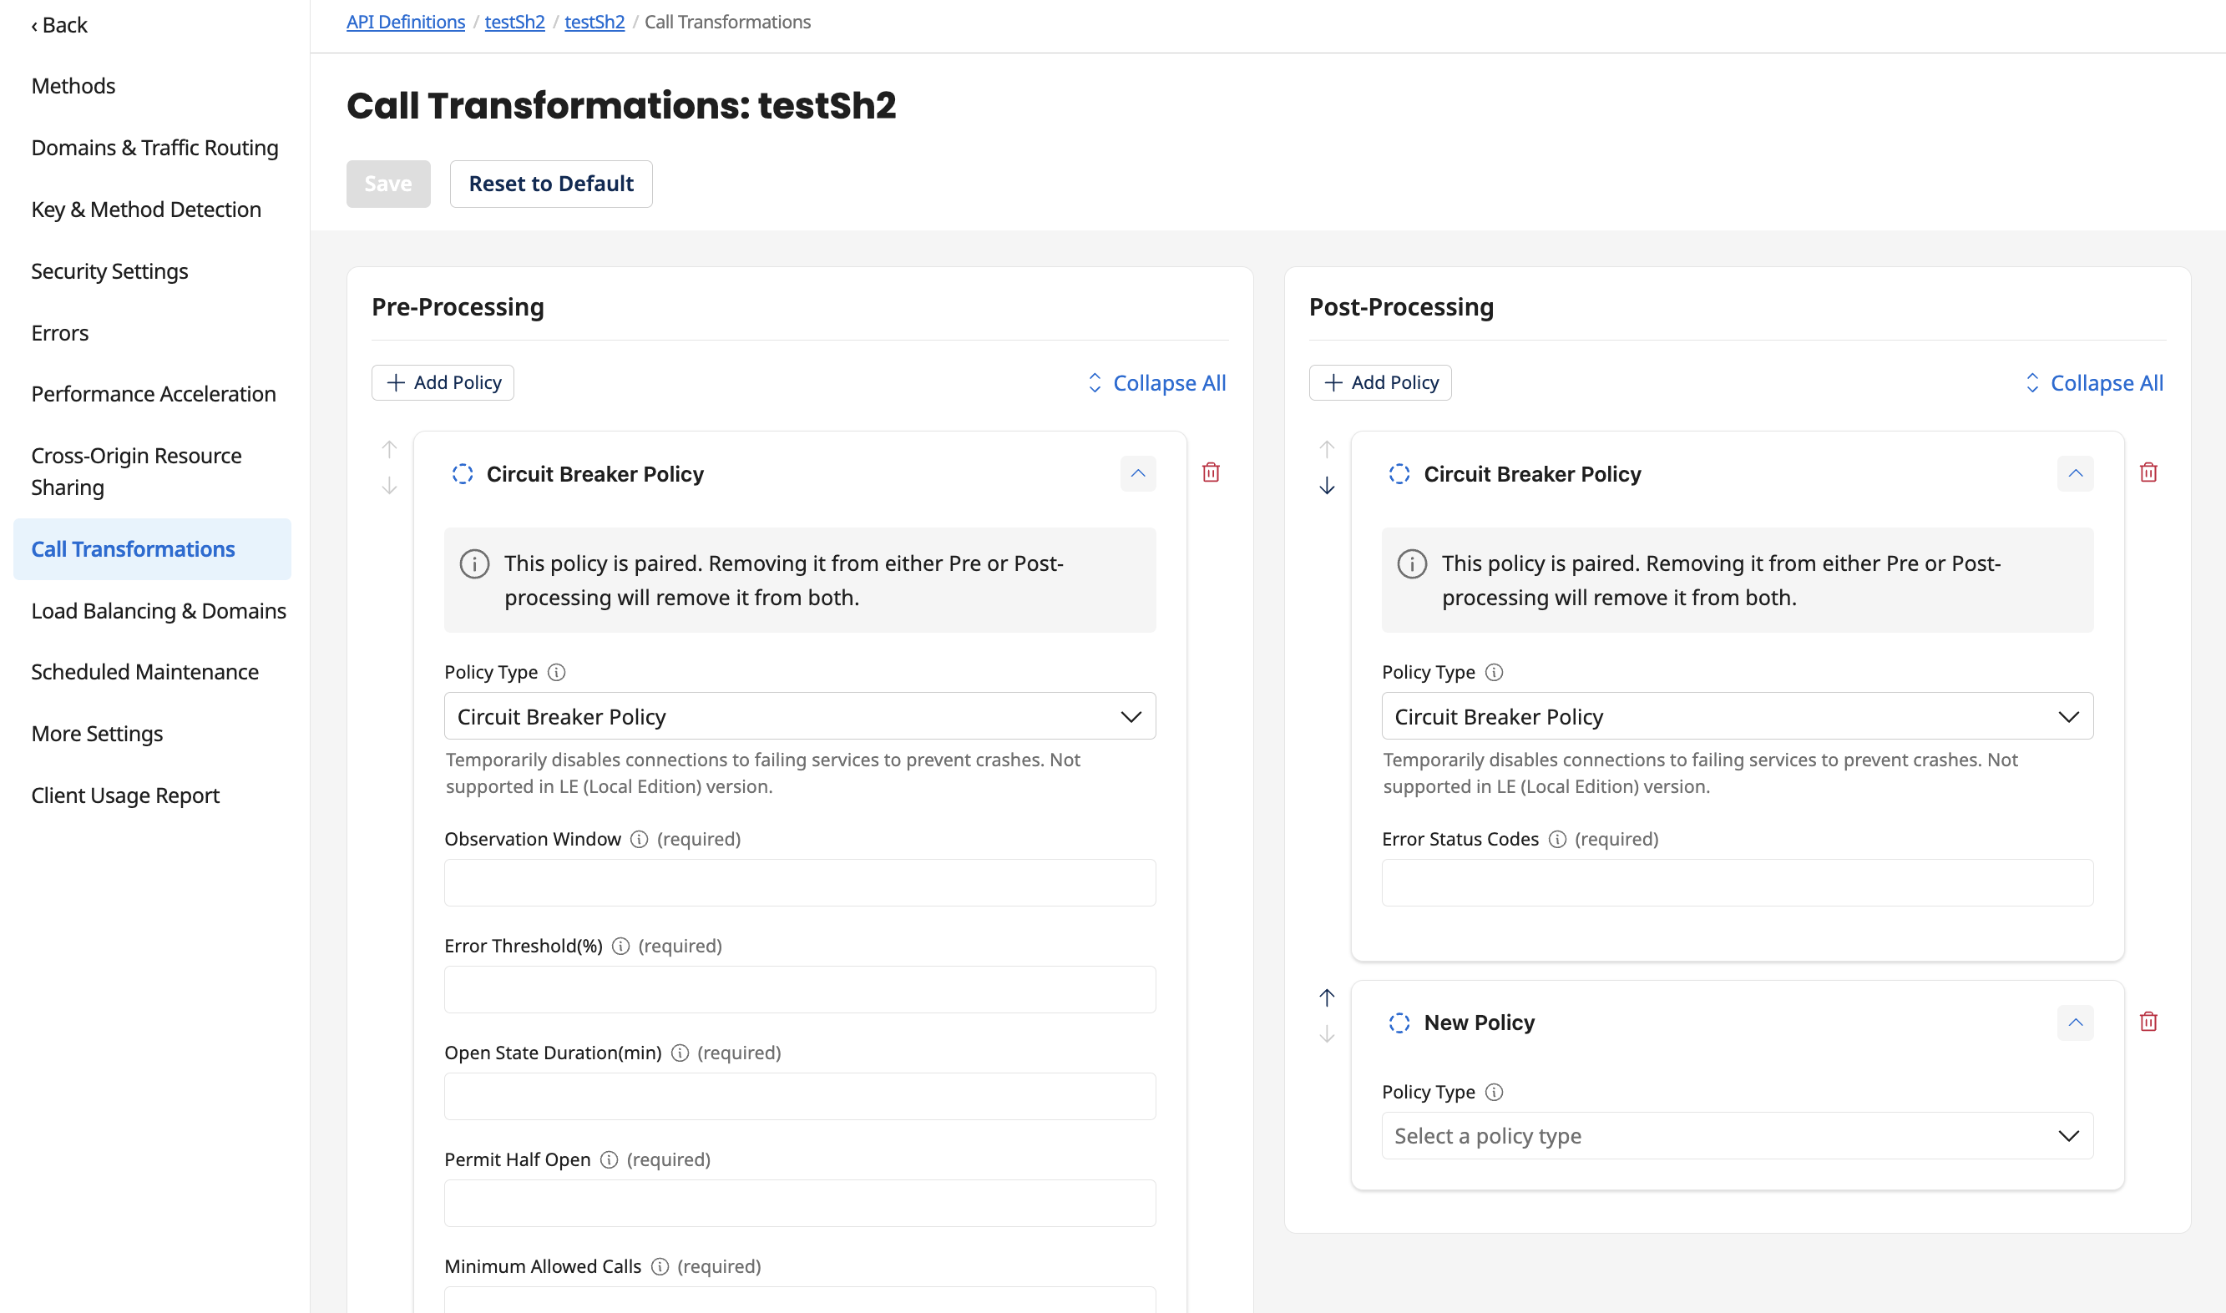This screenshot has height=1313, width=2226.
Task: Open the Select a policy type dropdown
Action: [x=1737, y=1135]
